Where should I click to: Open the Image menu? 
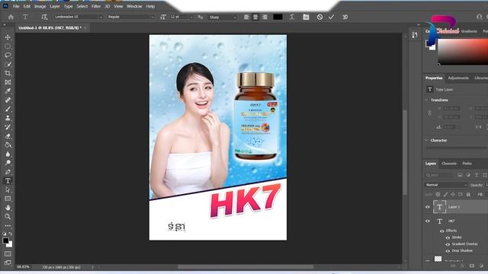pos(40,6)
